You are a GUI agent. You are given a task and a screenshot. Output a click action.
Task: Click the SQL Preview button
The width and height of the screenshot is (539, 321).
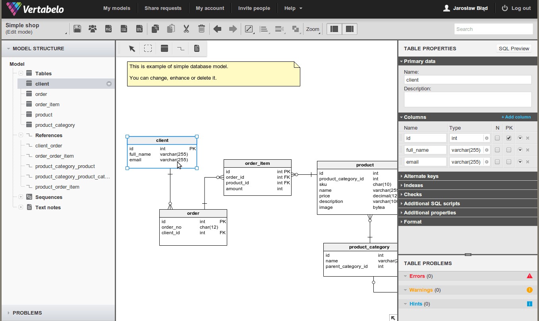(x=514, y=48)
